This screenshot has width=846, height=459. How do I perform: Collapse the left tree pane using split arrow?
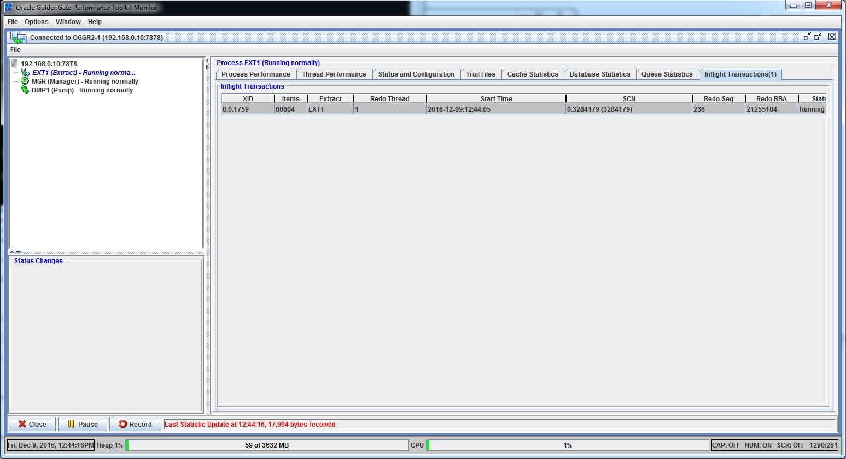coord(207,61)
